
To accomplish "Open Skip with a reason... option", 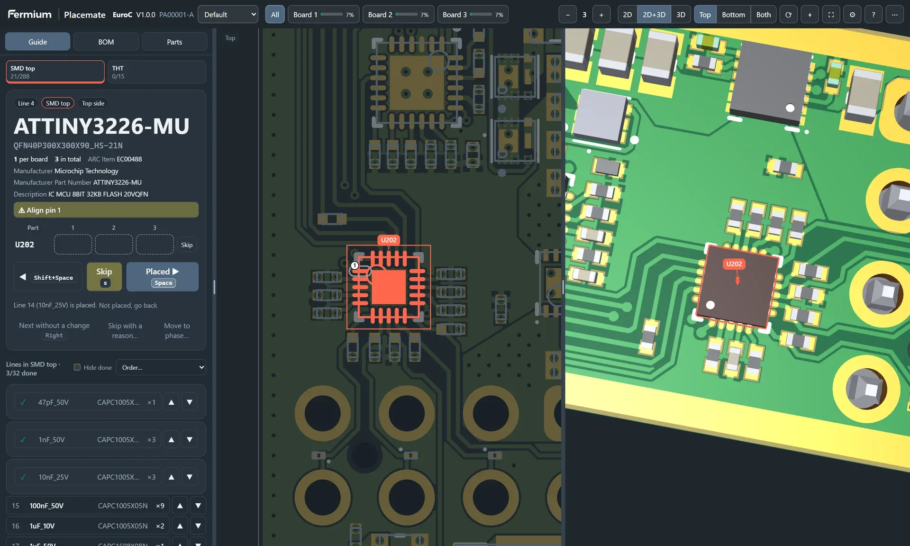I will click(x=125, y=330).
